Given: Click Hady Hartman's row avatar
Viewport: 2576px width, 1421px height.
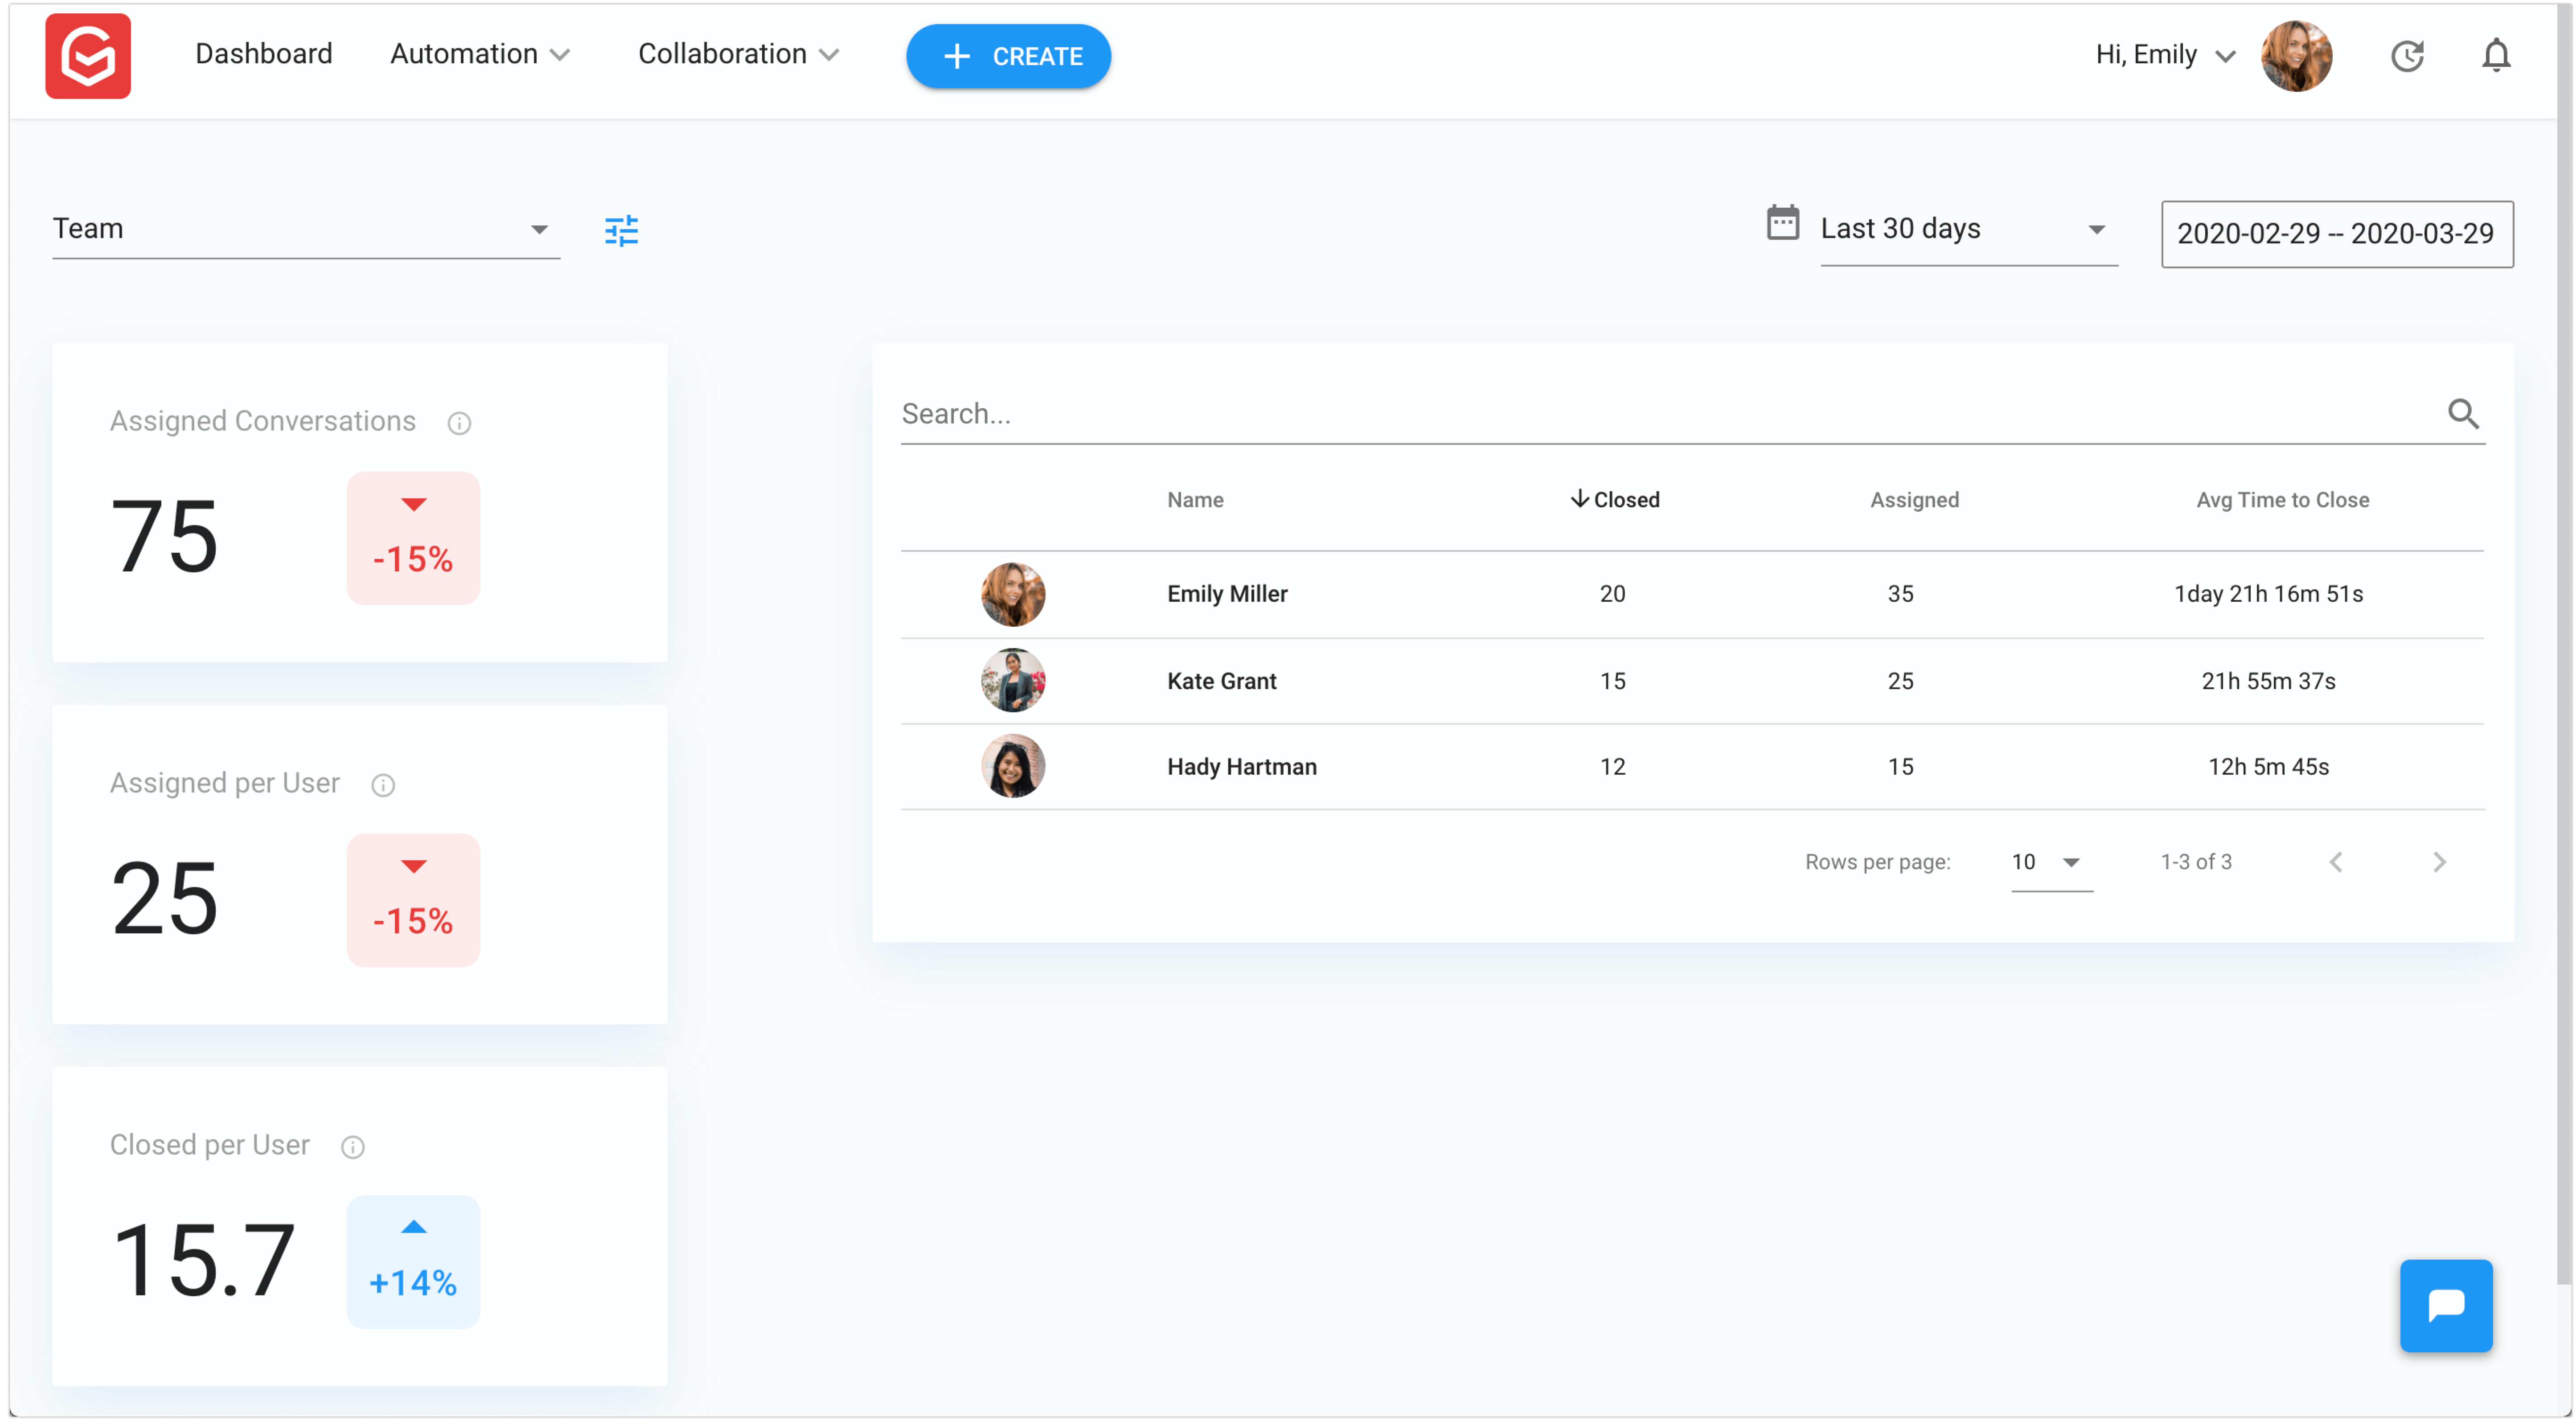Looking at the screenshot, I should [x=1012, y=767].
